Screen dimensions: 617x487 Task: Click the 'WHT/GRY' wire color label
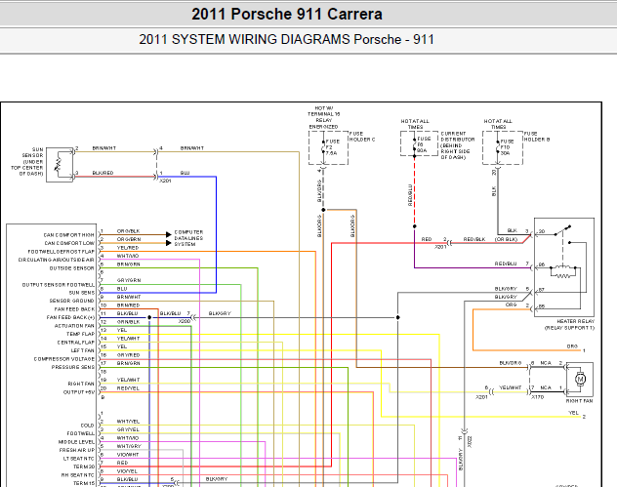pos(129,446)
